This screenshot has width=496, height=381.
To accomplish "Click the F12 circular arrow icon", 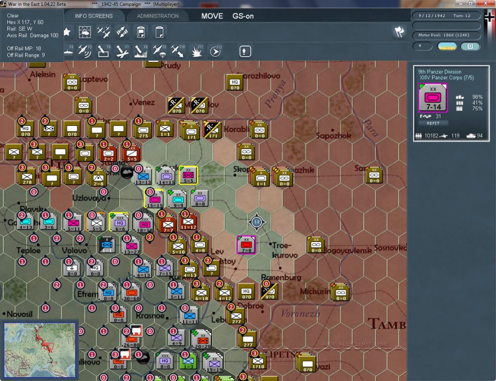I will 216,51.
